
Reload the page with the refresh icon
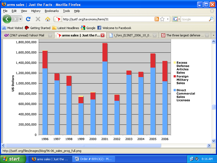pyautogui.click(x=28, y=19)
